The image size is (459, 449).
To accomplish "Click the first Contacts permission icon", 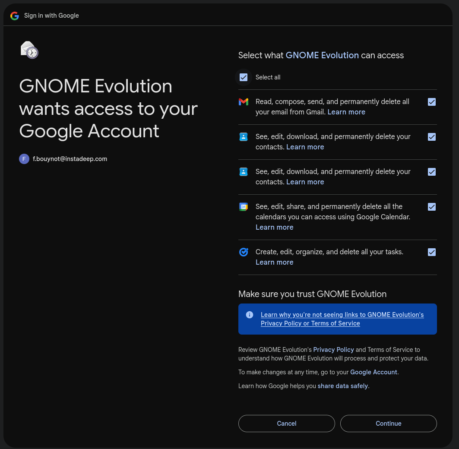I will coord(244,137).
